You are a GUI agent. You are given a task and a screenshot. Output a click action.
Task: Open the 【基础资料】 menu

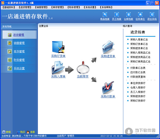[9, 7]
